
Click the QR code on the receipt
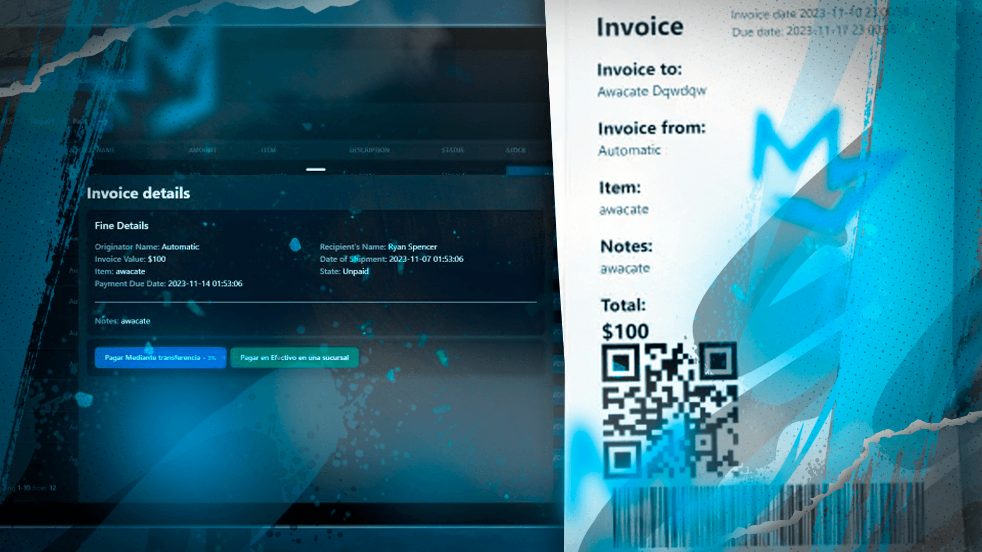click(670, 410)
